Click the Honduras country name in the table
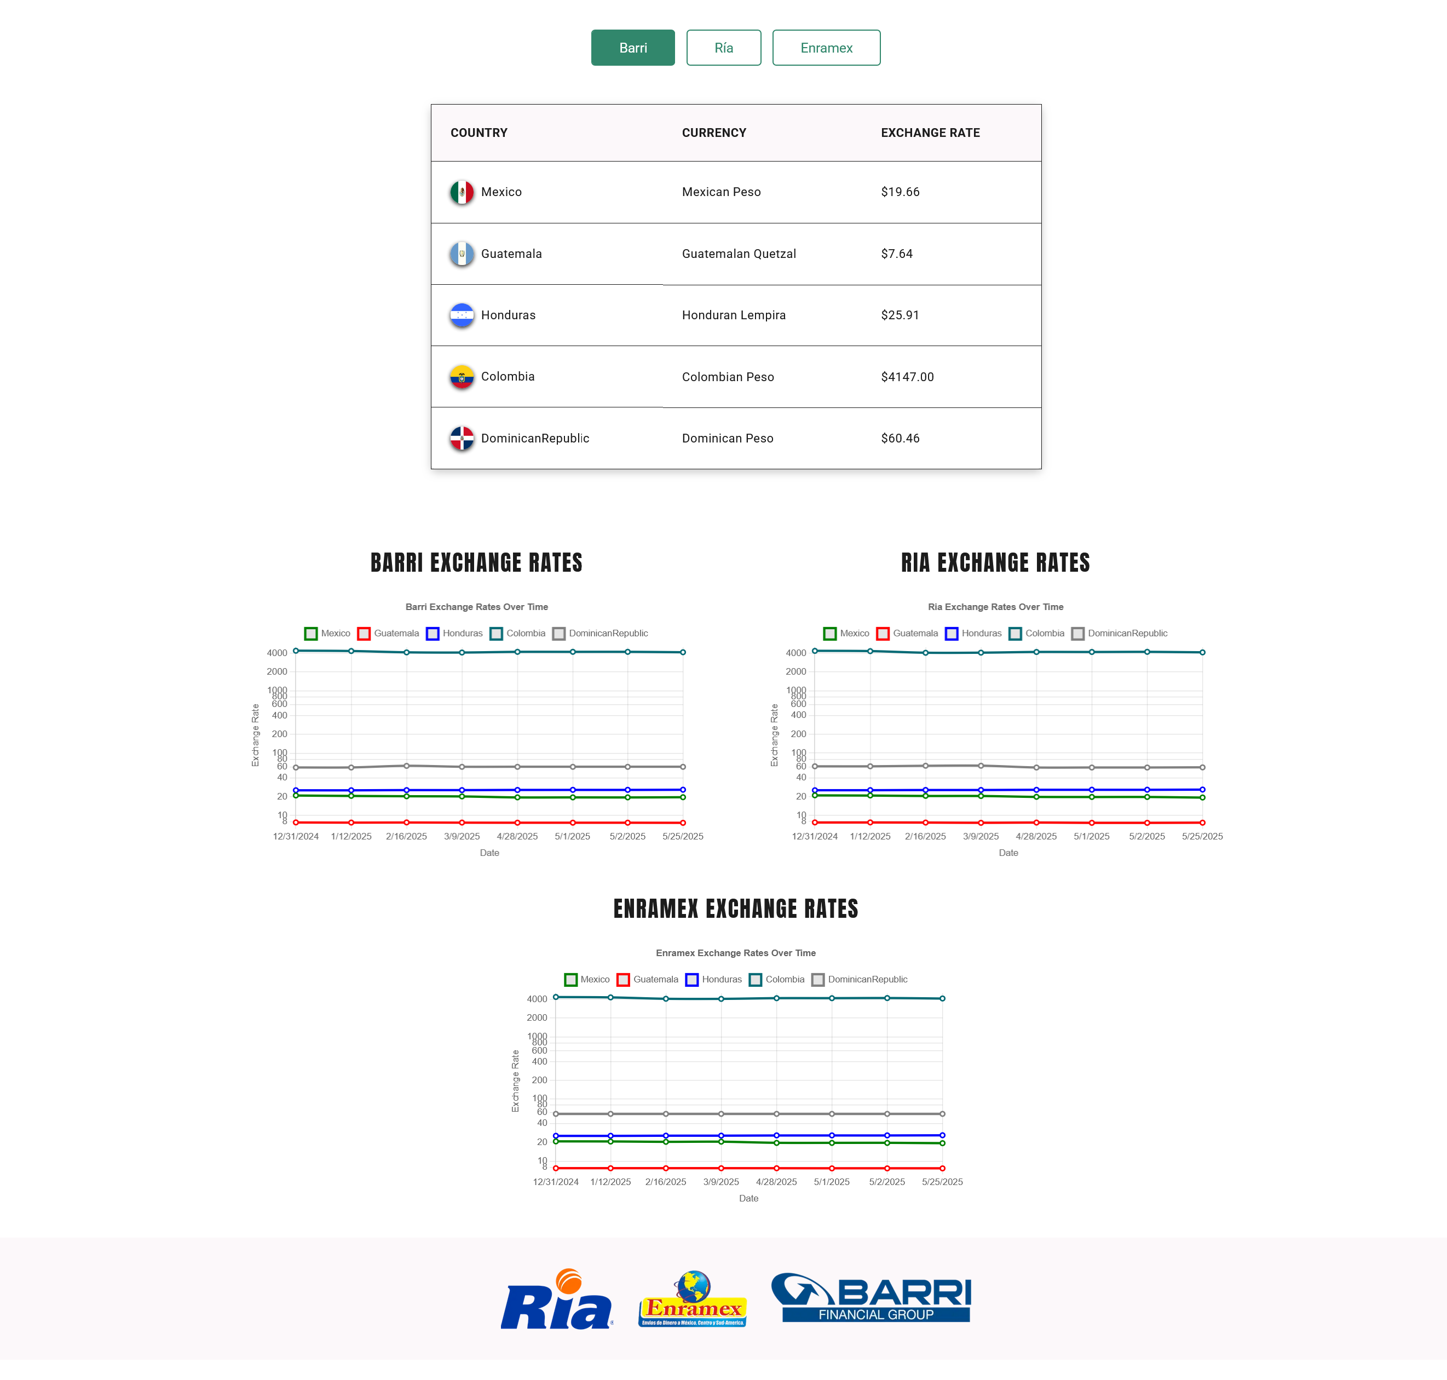The image size is (1447, 1380). coord(508,315)
